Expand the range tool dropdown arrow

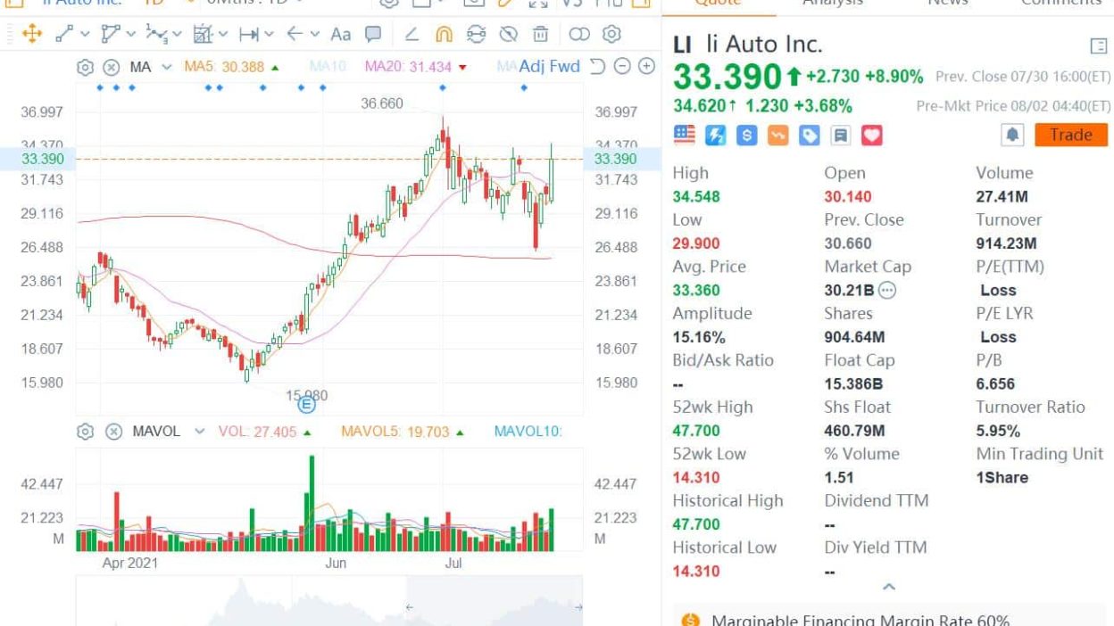[x=270, y=35]
